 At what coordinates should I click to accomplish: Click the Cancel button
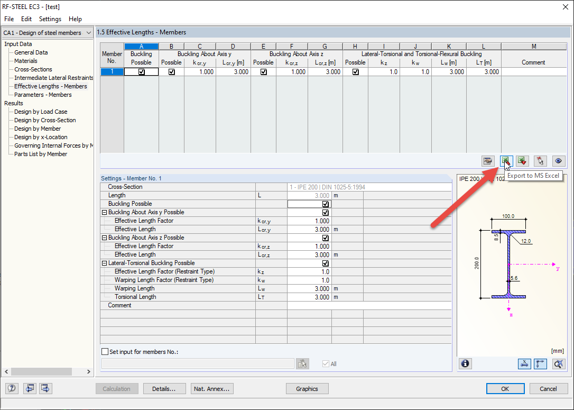[x=548, y=389]
